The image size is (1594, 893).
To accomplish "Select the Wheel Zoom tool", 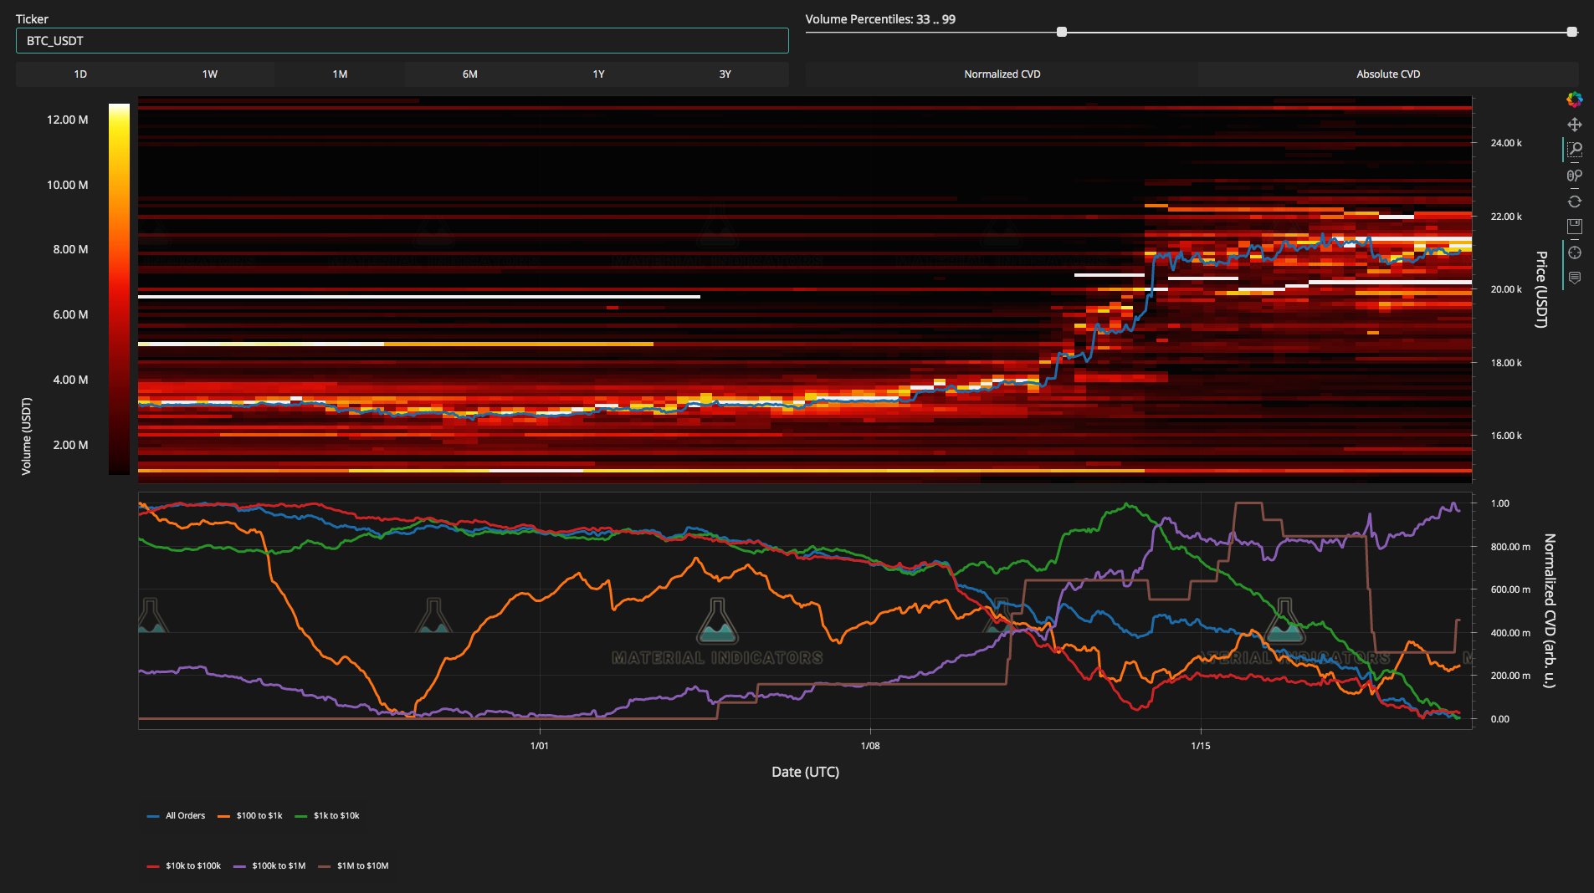I will [1574, 176].
